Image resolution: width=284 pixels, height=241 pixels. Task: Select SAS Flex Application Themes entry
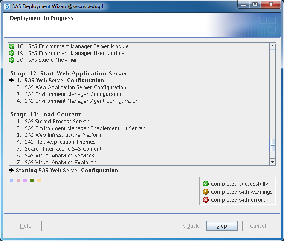[x=60, y=142]
